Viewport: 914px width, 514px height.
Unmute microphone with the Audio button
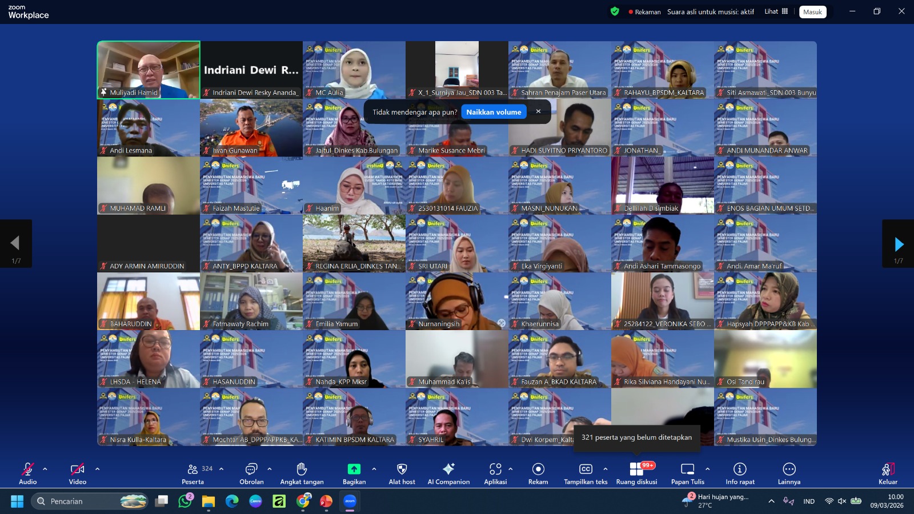(27, 473)
